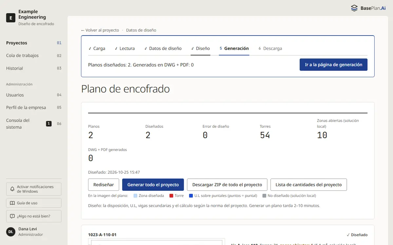This screenshot has height=245, width=393.
Task: Click Diseñado: 2026-10-25 15:47 timestamp
Action: click(114, 172)
